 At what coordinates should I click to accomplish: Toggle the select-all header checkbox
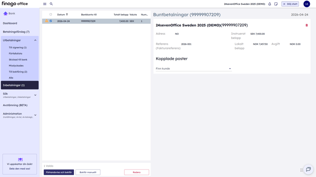[x=51, y=15]
